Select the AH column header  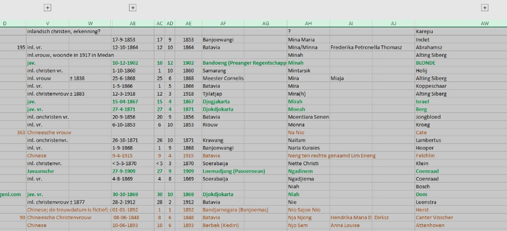[308, 23]
